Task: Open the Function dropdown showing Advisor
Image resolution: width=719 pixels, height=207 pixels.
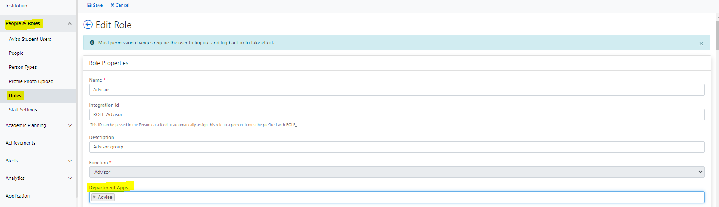Action: pyautogui.click(x=397, y=172)
